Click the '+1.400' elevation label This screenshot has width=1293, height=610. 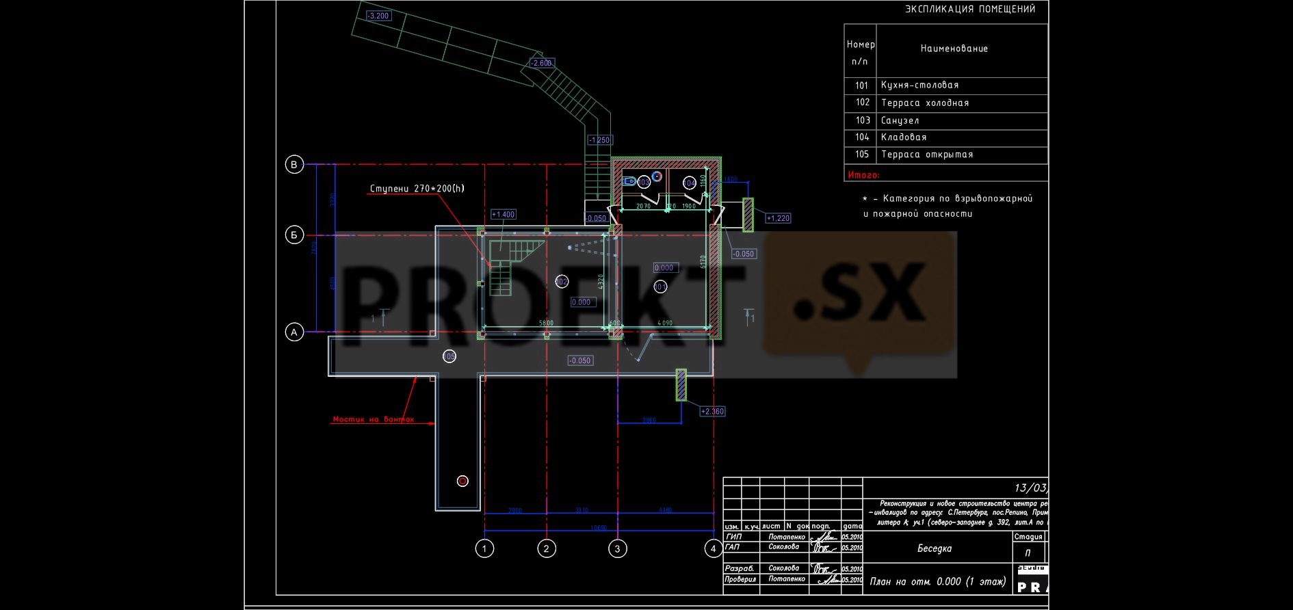pos(504,214)
